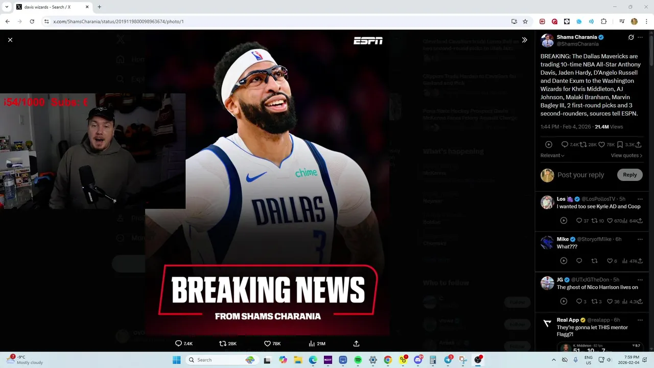Like Mike's reply showing 6 hearts
This screenshot has width=654, height=368.
pyautogui.click(x=610, y=261)
